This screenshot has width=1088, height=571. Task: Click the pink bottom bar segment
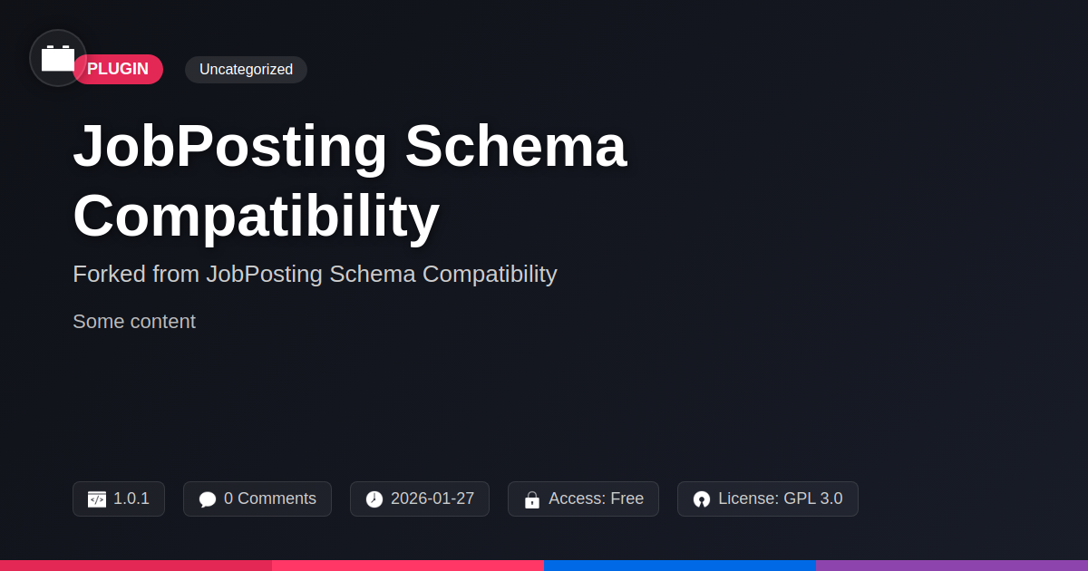tap(408, 565)
